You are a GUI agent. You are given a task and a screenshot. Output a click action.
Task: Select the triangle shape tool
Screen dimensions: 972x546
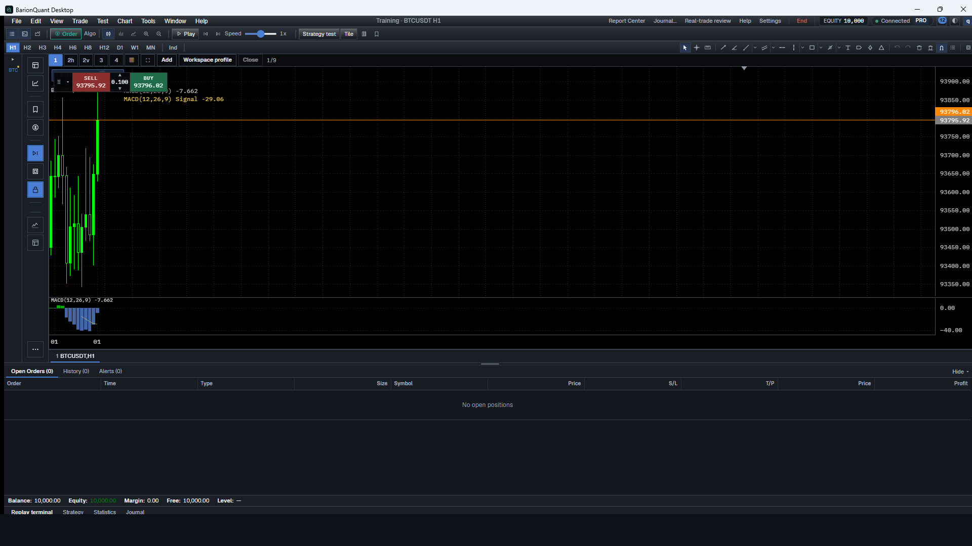(x=881, y=48)
